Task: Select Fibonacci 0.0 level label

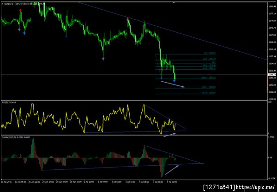Action: pyautogui.click(x=210, y=53)
